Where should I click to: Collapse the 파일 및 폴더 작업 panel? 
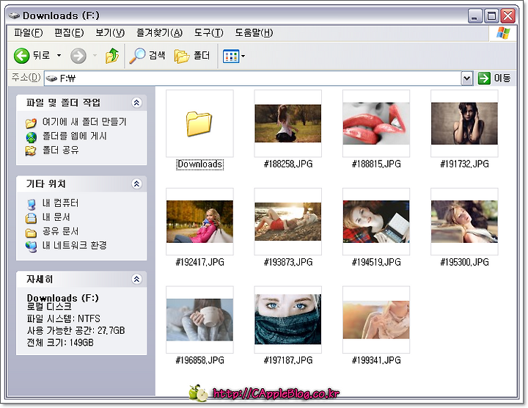click(136, 103)
